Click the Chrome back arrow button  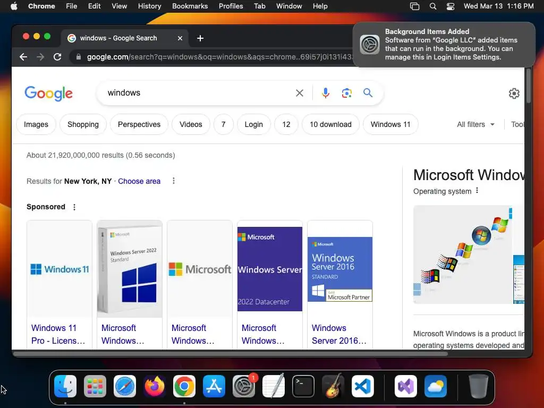pyautogui.click(x=23, y=57)
